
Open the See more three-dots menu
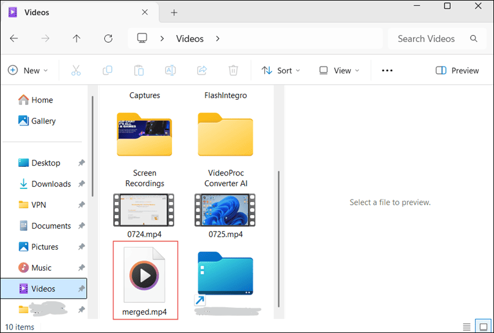pos(387,71)
